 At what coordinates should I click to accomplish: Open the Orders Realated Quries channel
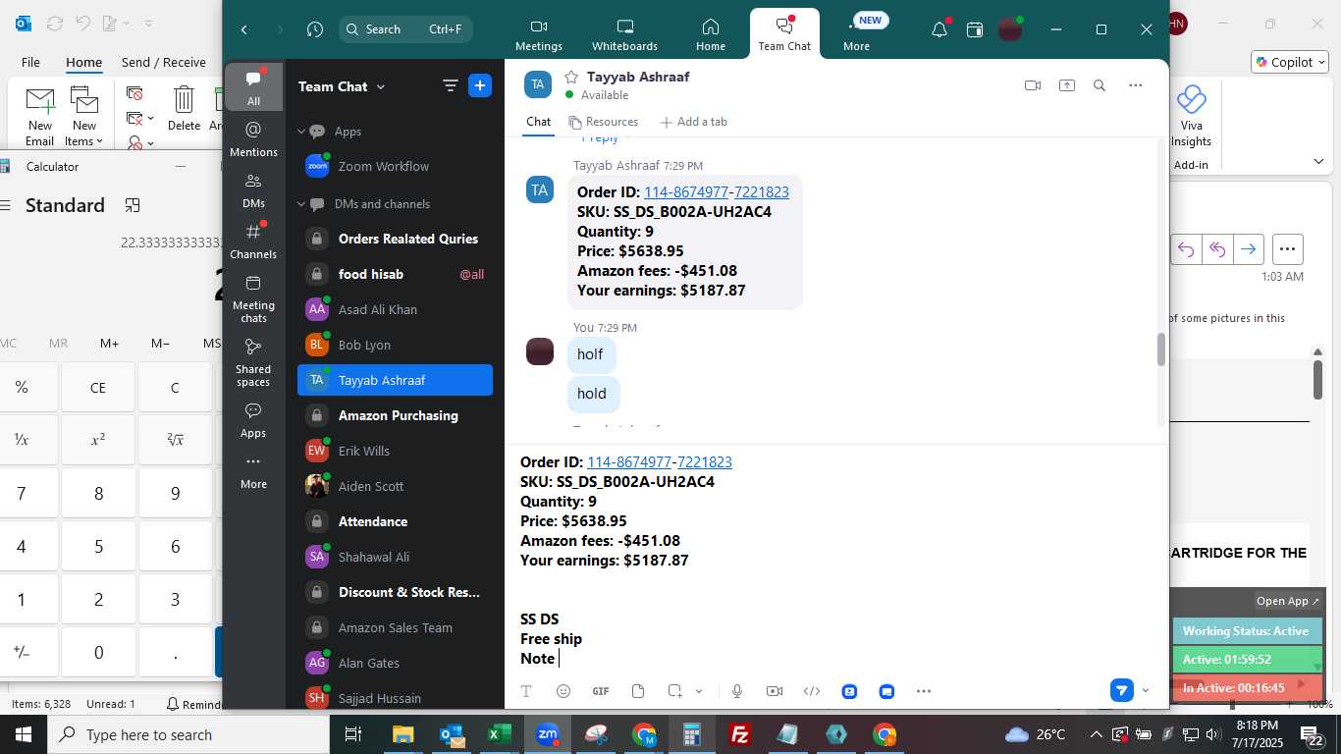[395, 239]
